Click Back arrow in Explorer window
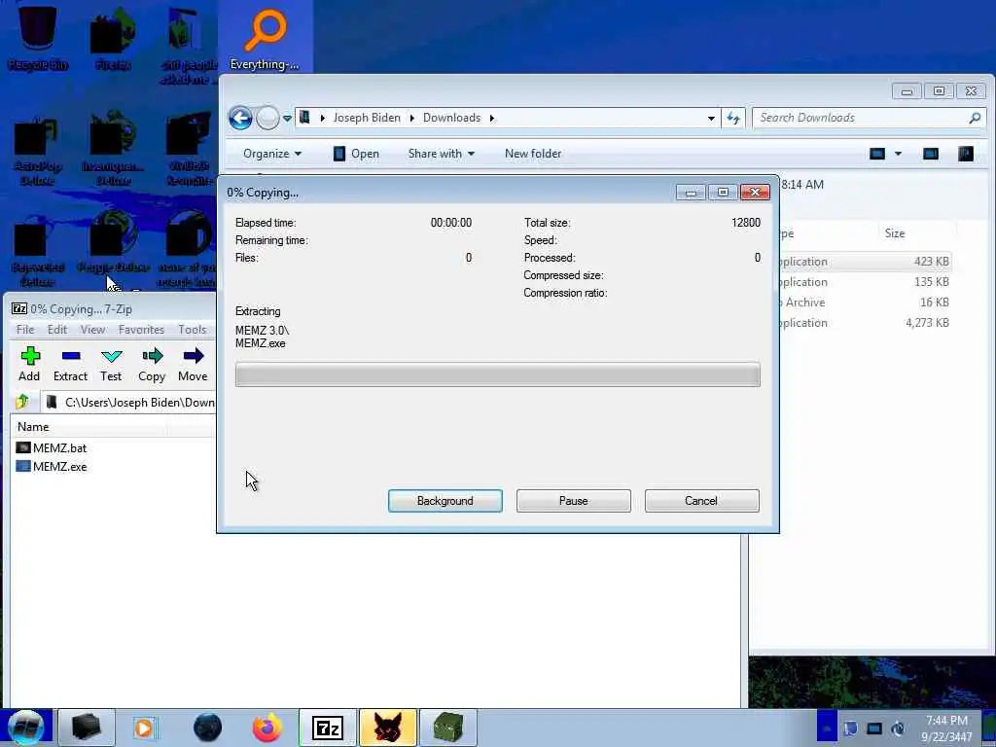 (x=241, y=118)
